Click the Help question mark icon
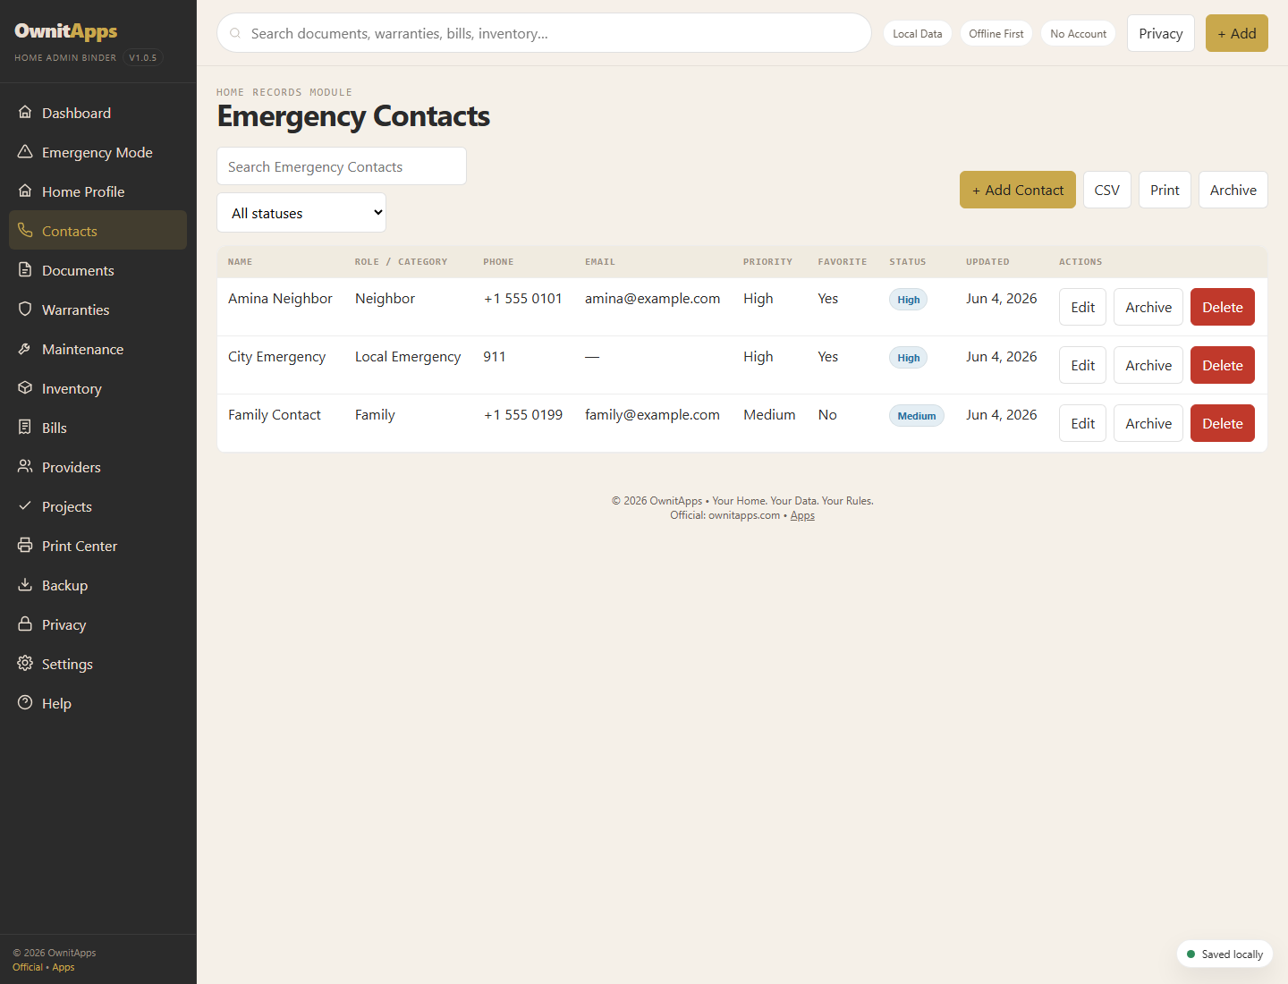 pyautogui.click(x=25, y=703)
